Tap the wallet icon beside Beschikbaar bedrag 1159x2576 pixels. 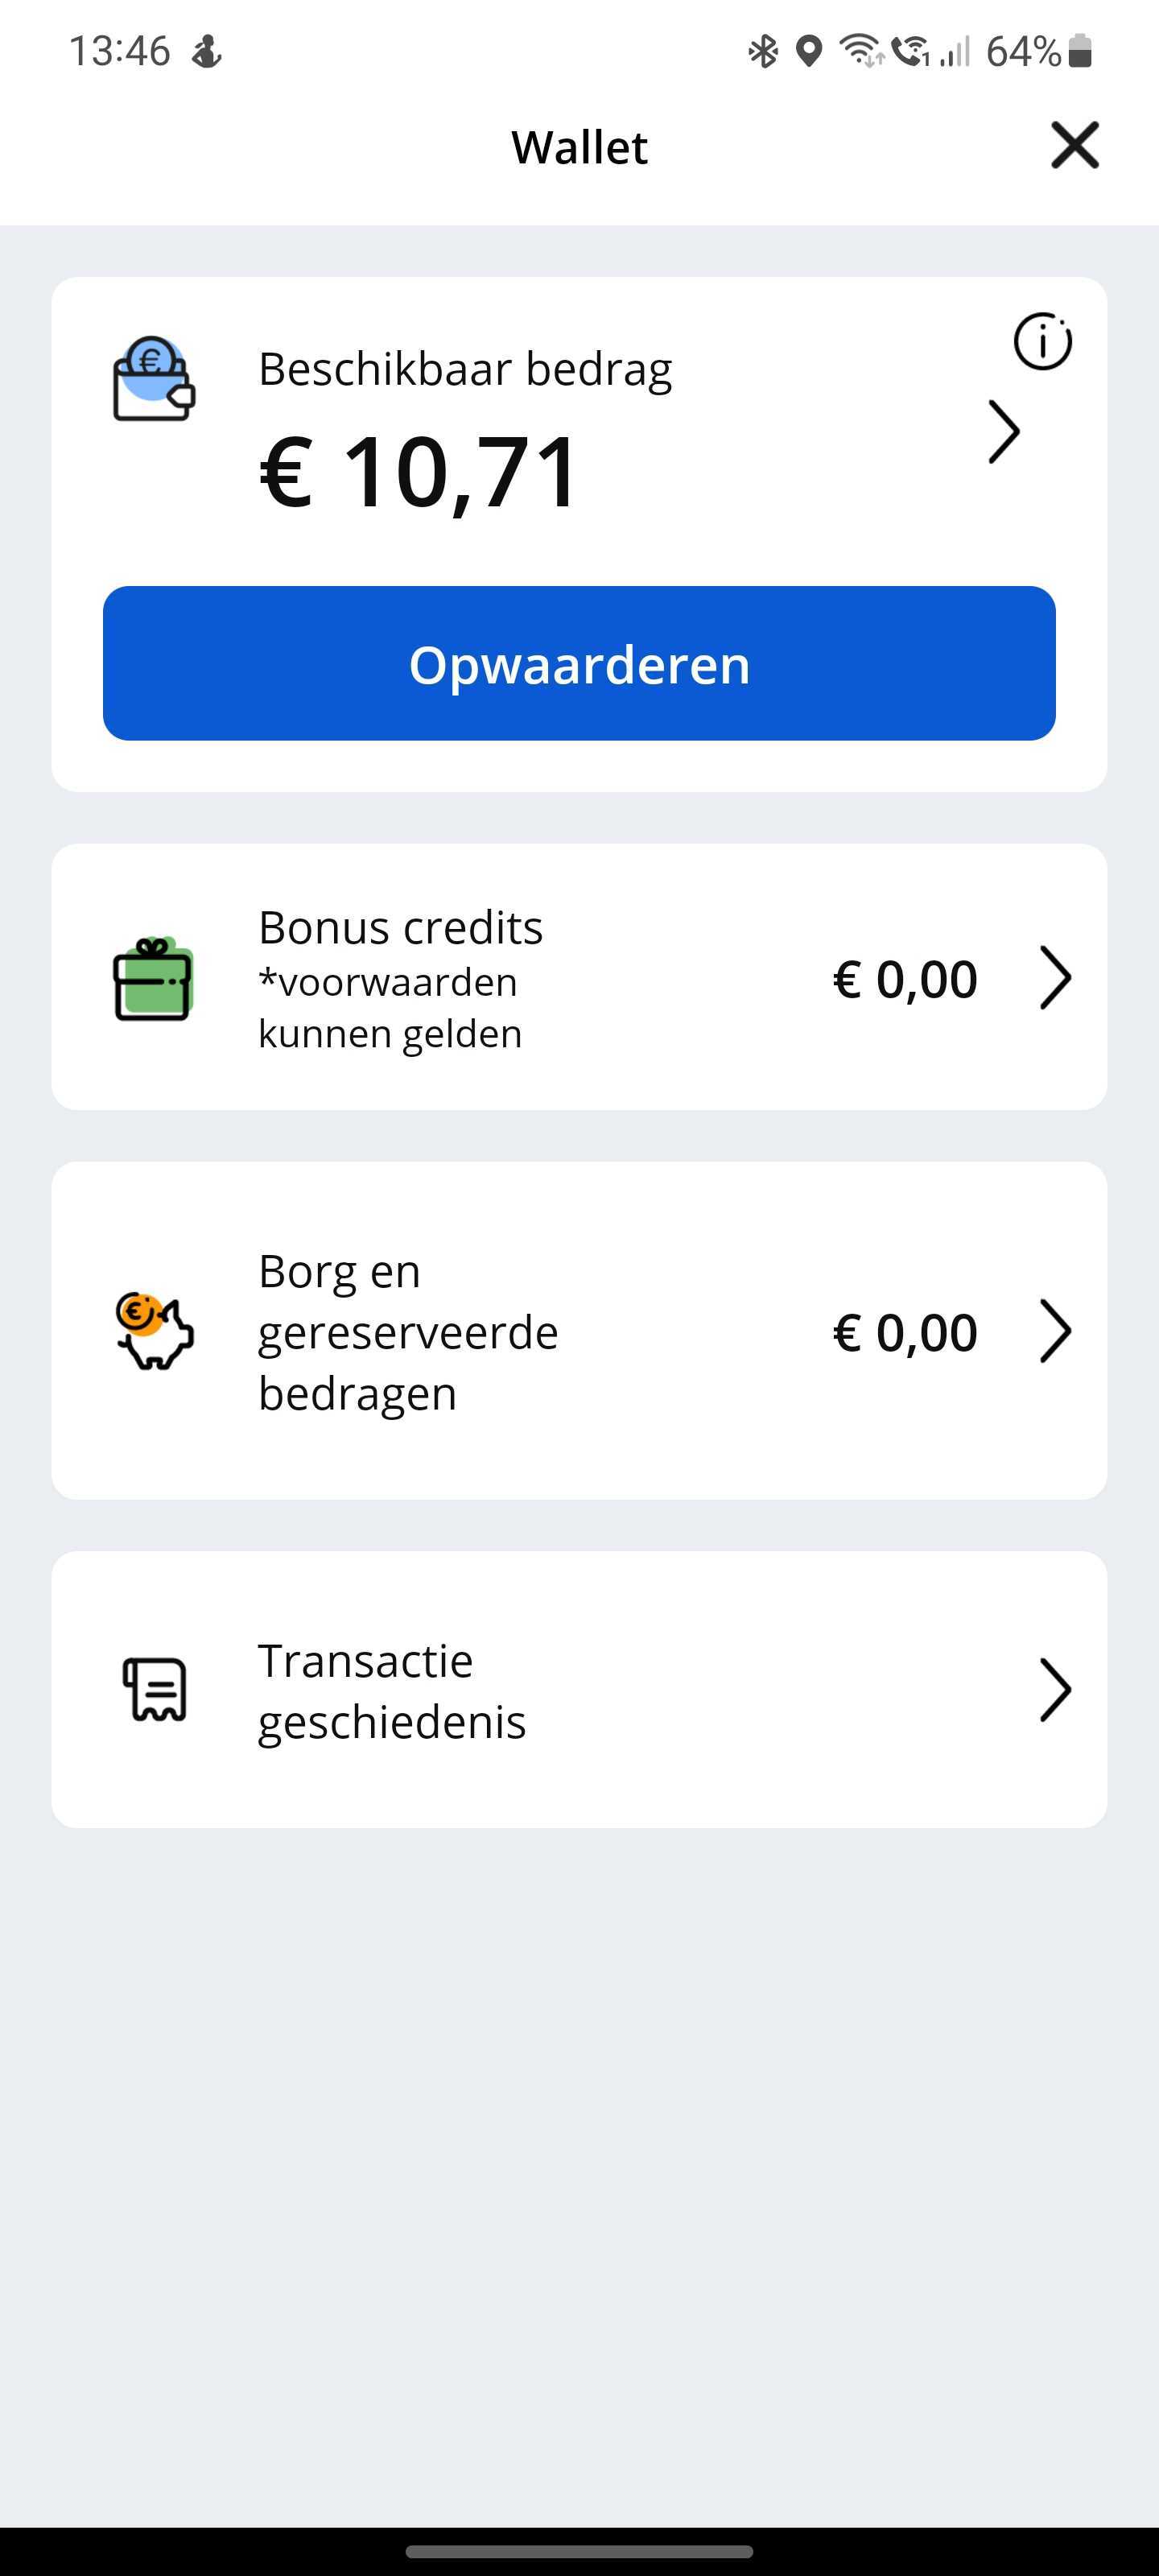coord(153,379)
